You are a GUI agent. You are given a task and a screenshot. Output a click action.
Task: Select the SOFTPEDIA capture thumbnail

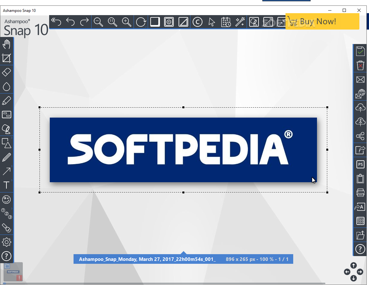(x=13, y=272)
